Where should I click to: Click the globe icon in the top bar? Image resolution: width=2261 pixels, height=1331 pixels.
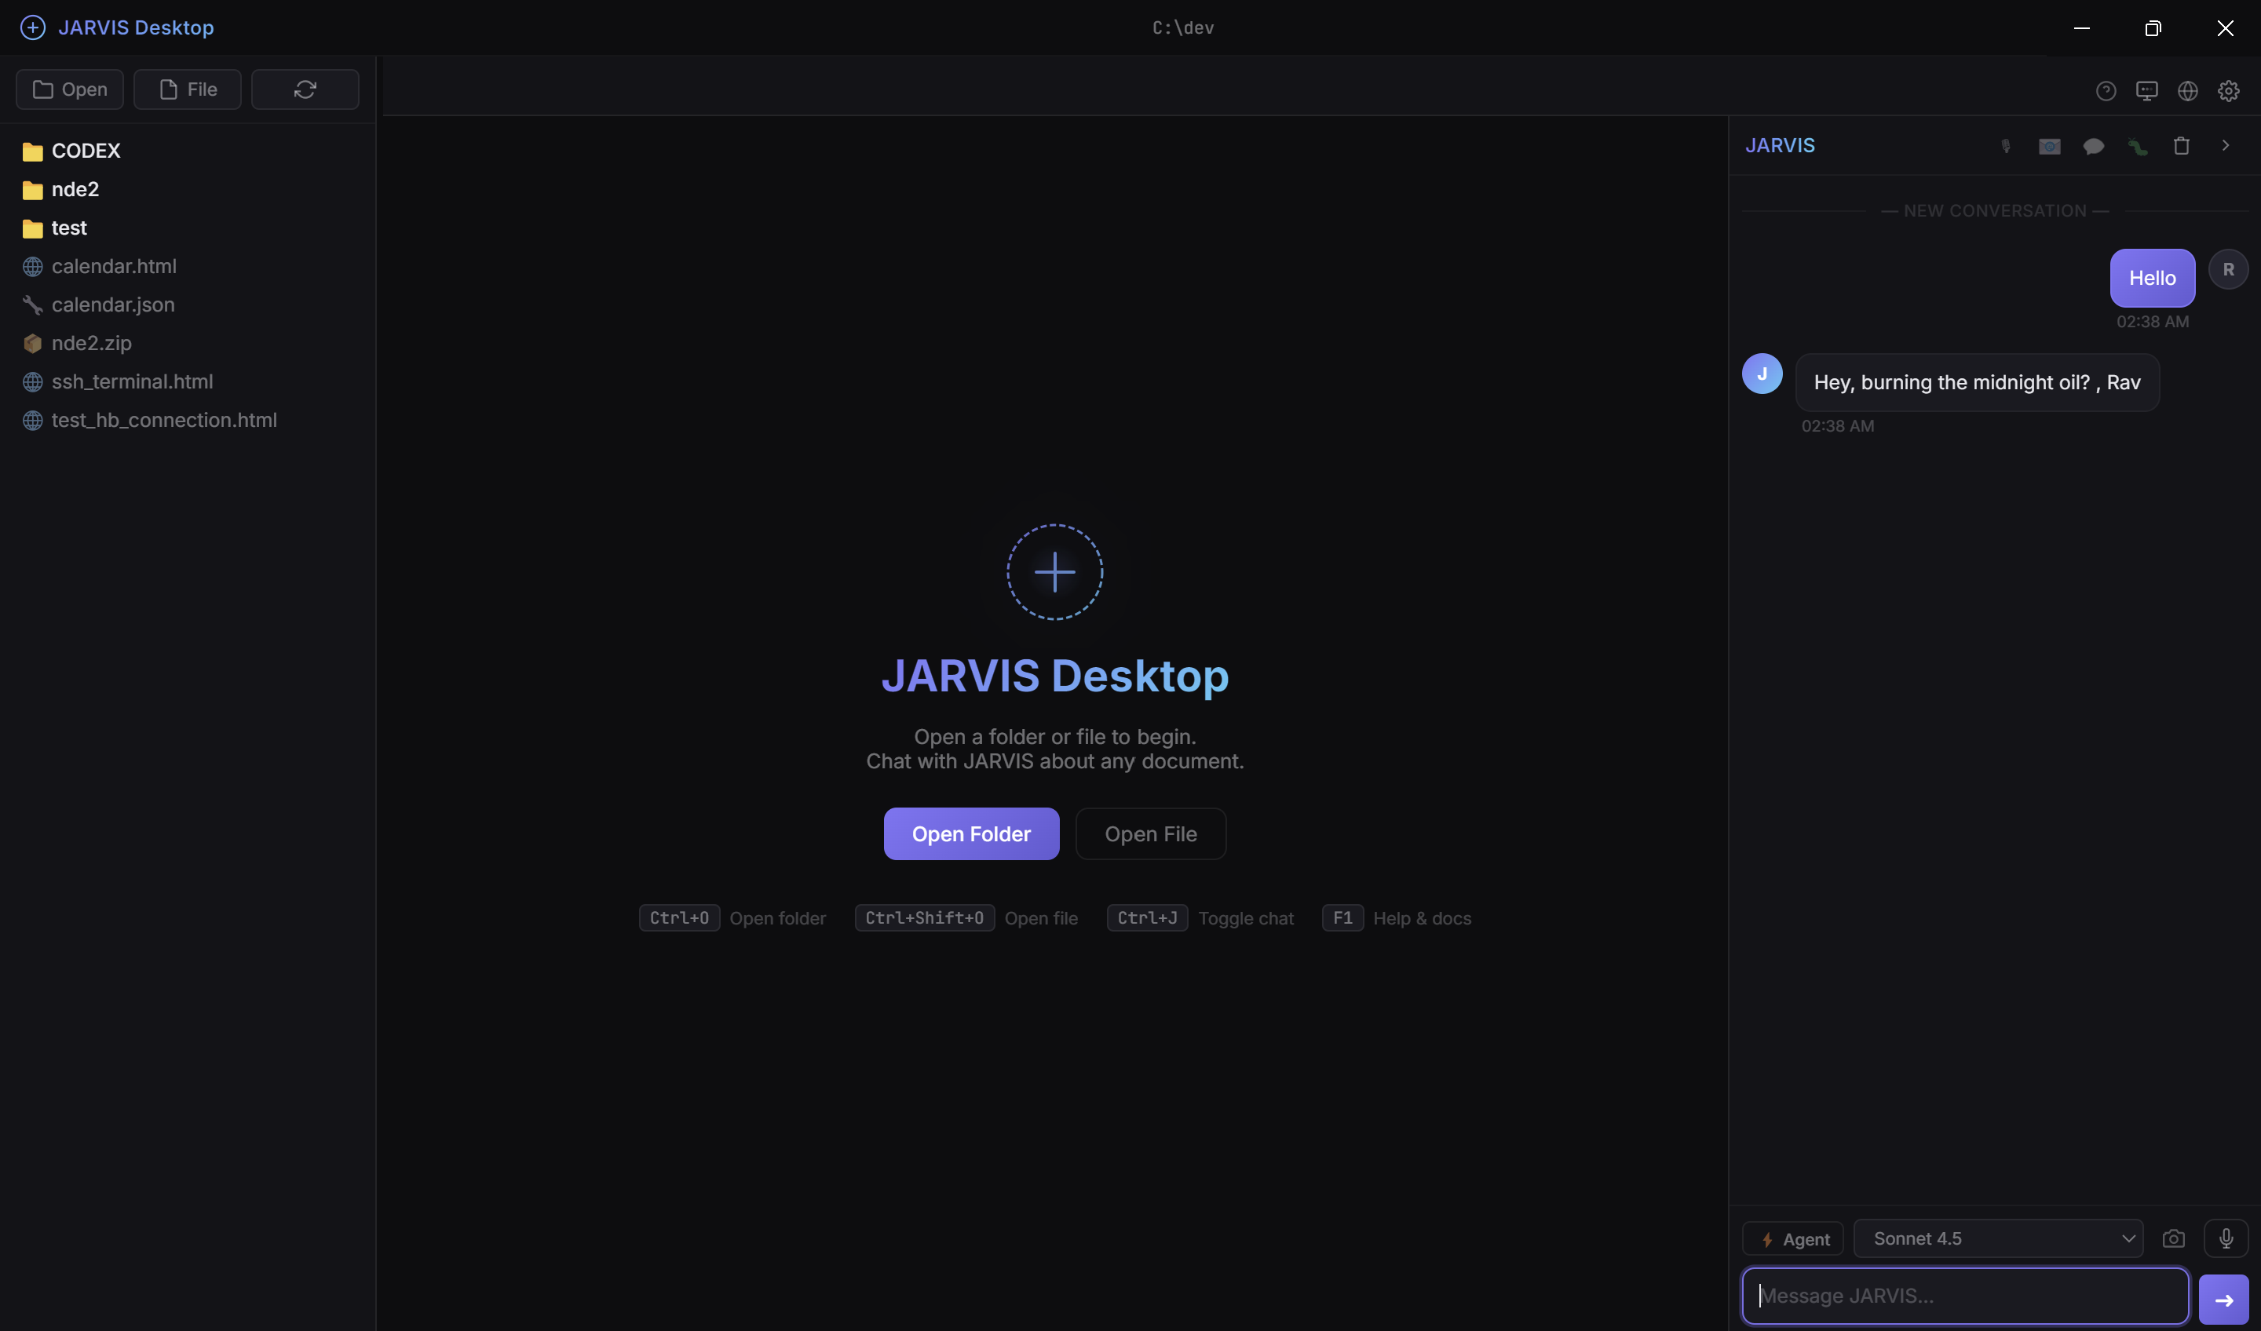(2187, 90)
